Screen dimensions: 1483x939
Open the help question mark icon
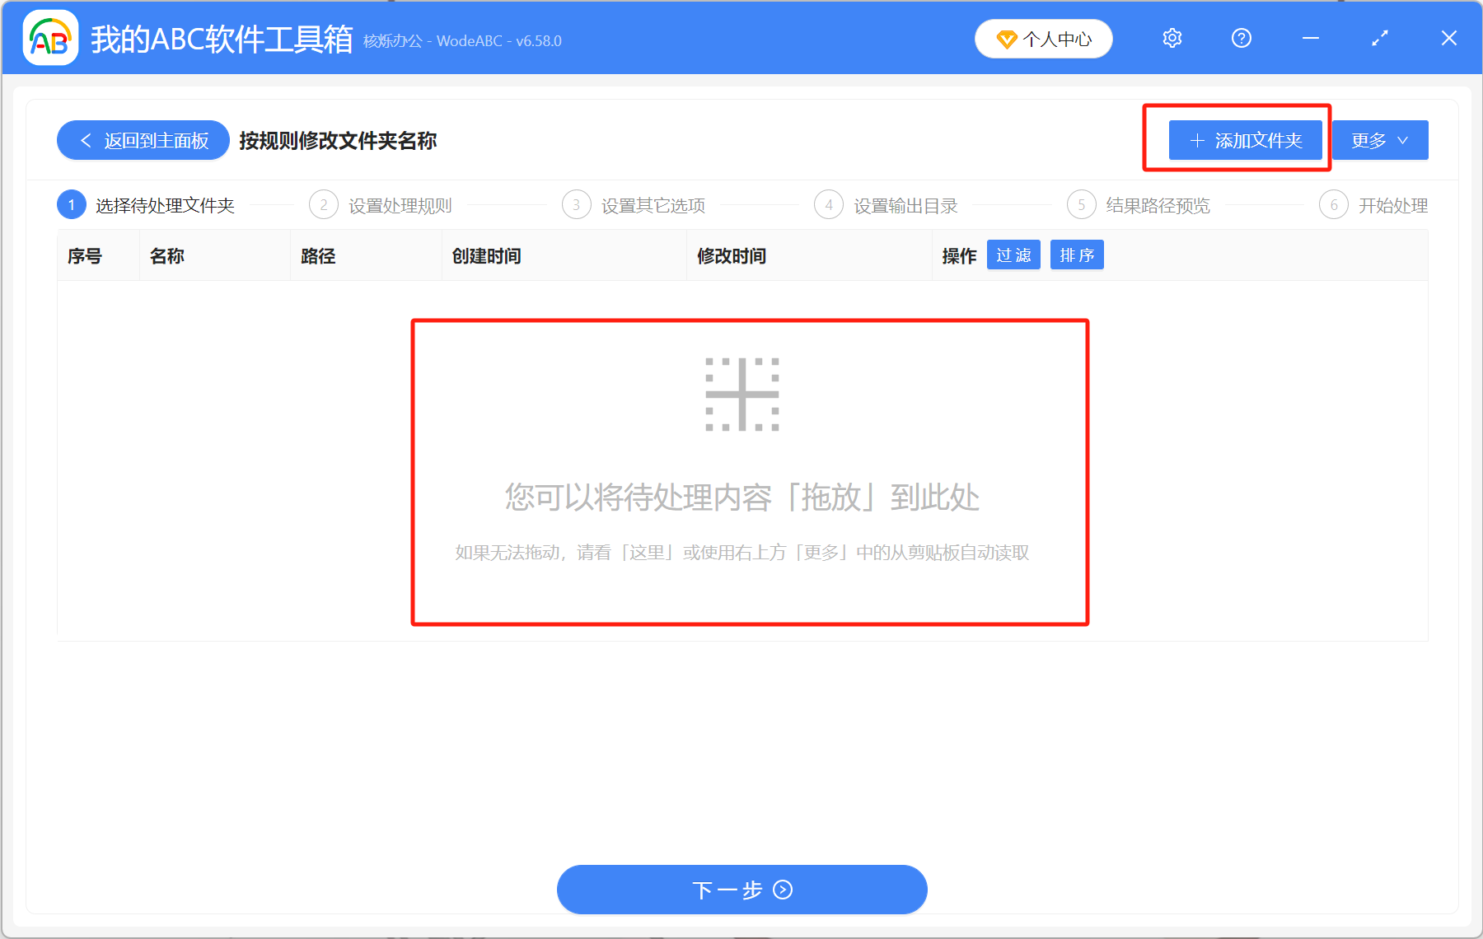(1241, 38)
